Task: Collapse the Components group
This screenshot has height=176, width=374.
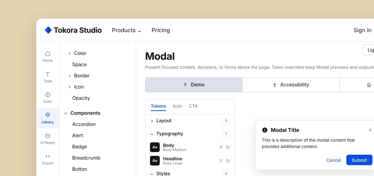Action: tap(66, 113)
